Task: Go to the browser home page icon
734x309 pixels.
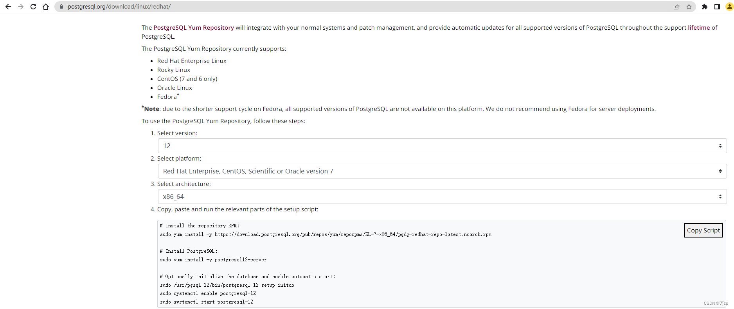Action: (x=46, y=7)
